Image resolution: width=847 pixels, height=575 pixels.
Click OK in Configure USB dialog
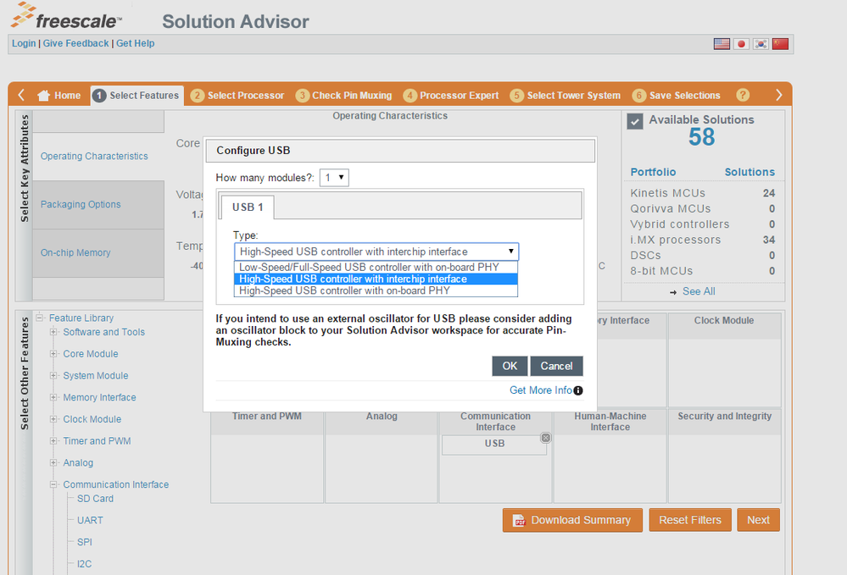510,366
